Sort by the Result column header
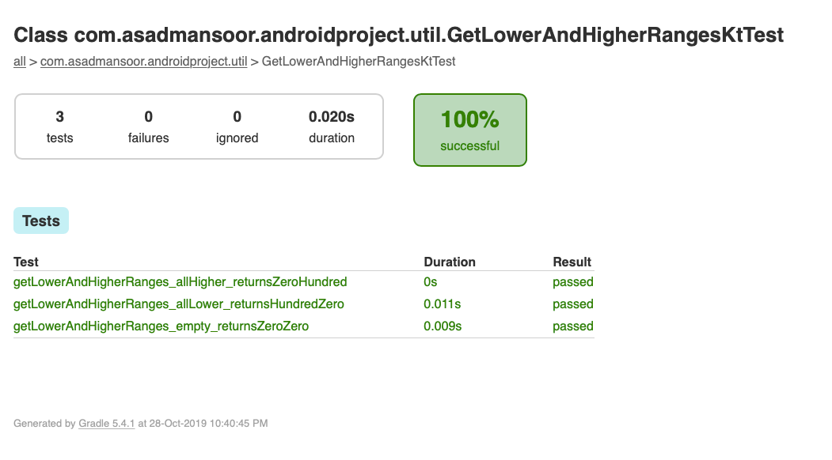Image resolution: width=832 pixels, height=460 pixels. [572, 262]
